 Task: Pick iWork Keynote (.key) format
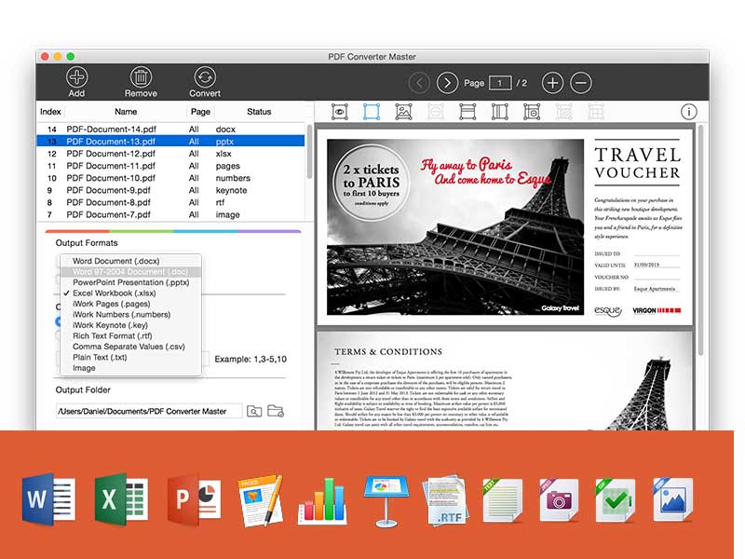click(131, 325)
